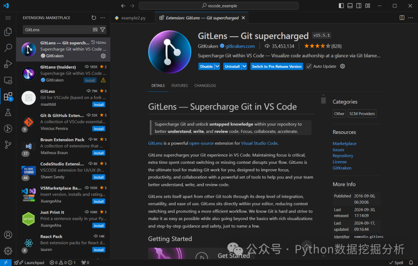Image resolution: width=418 pixels, height=266 pixels.
Task: Customize layout icon in title bar
Action: [368, 5]
